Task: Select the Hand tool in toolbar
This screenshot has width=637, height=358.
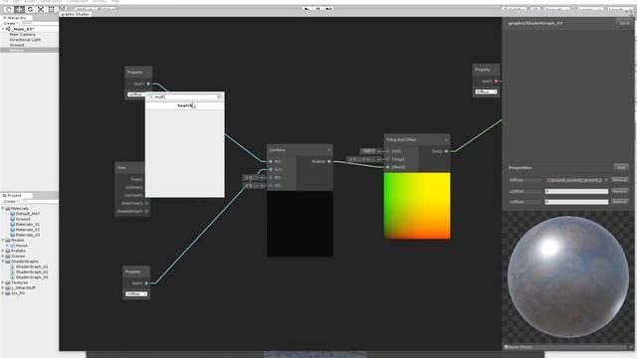Action: point(8,9)
